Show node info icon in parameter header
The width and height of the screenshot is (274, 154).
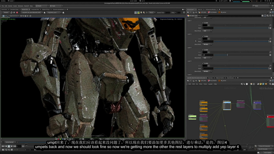[270, 16]
